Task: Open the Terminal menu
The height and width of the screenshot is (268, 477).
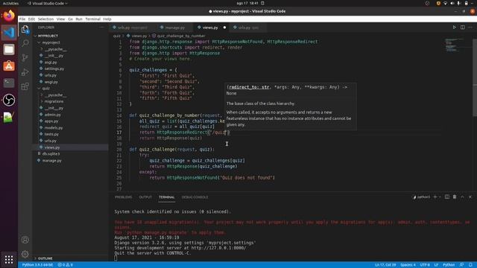Action: tap(92, 19)
